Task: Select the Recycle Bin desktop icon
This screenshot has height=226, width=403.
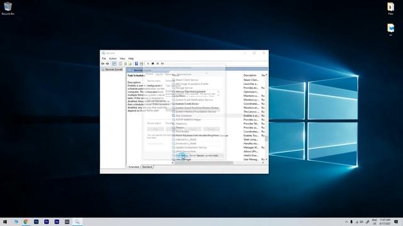Action: click(x=8, y=8)
